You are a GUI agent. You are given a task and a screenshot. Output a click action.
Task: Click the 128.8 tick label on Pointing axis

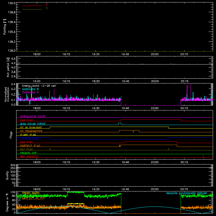[x=12, y=12]
